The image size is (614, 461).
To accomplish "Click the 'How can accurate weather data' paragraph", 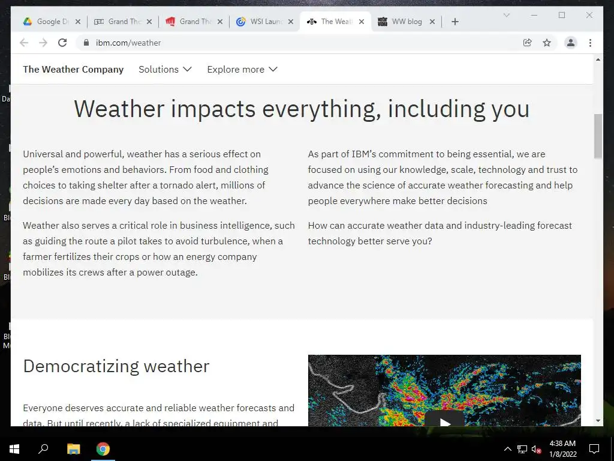I will (x=440, y=234).
